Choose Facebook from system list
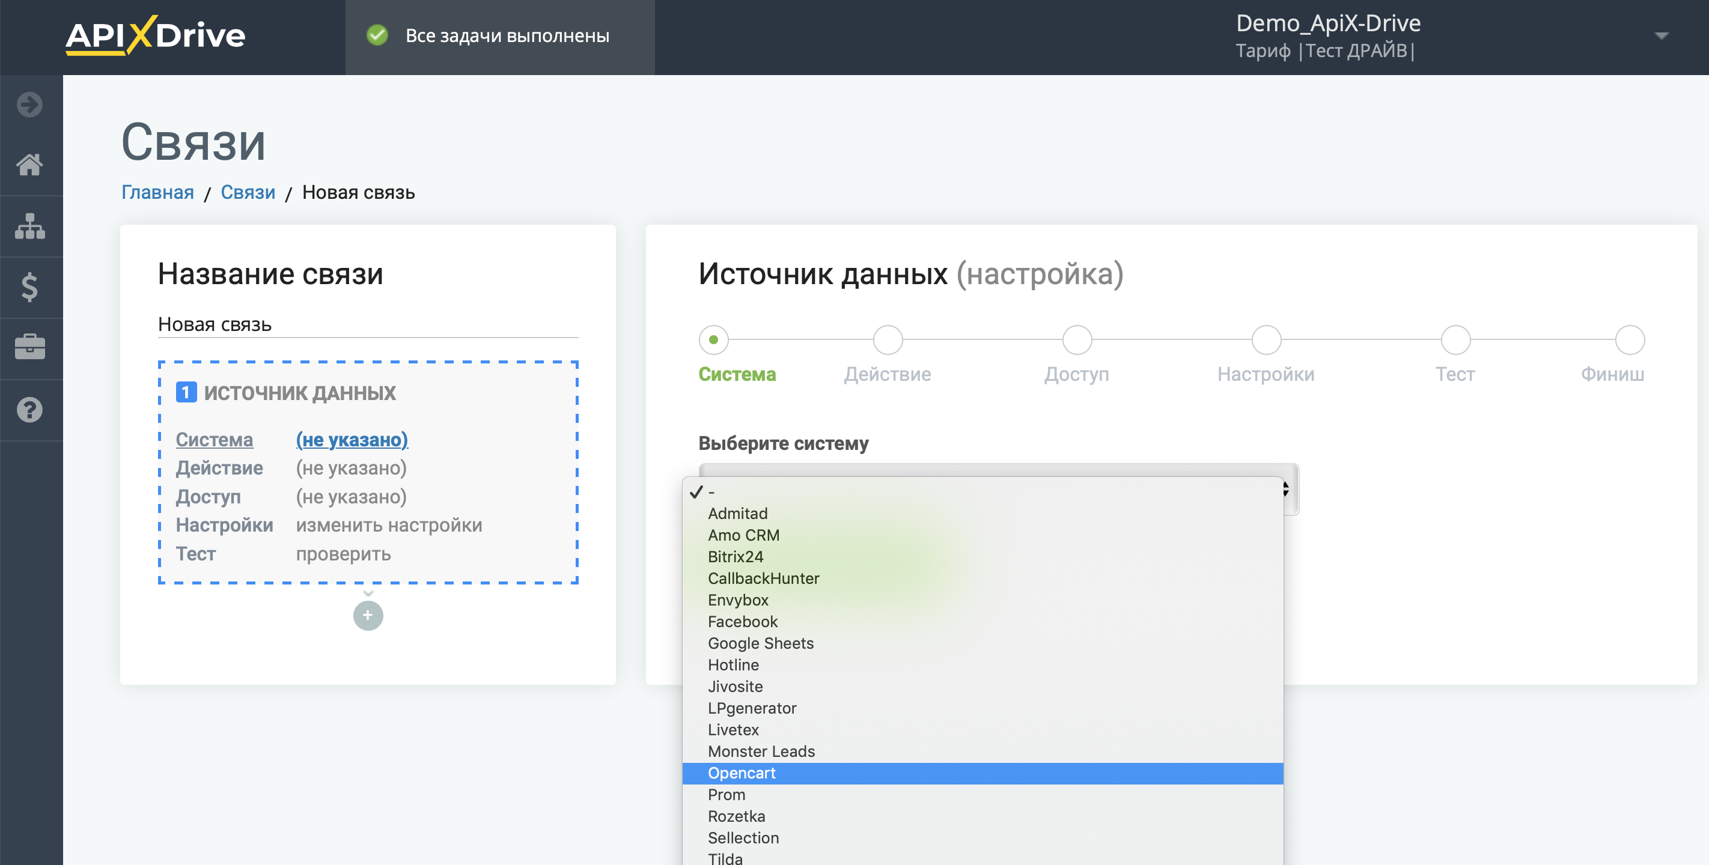 (982, 622)
